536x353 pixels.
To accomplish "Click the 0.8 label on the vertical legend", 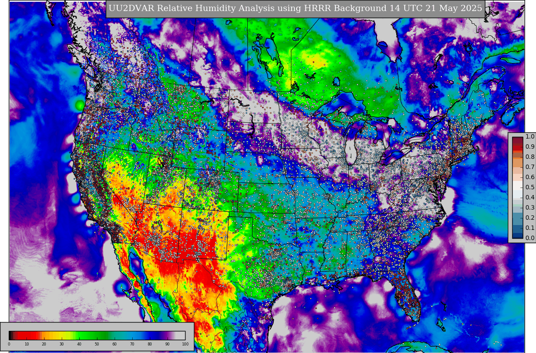I will [x=530, y=157].
